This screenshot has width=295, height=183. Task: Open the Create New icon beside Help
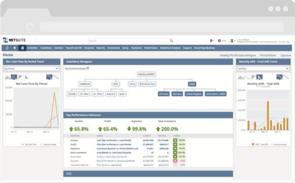[211, 40]
